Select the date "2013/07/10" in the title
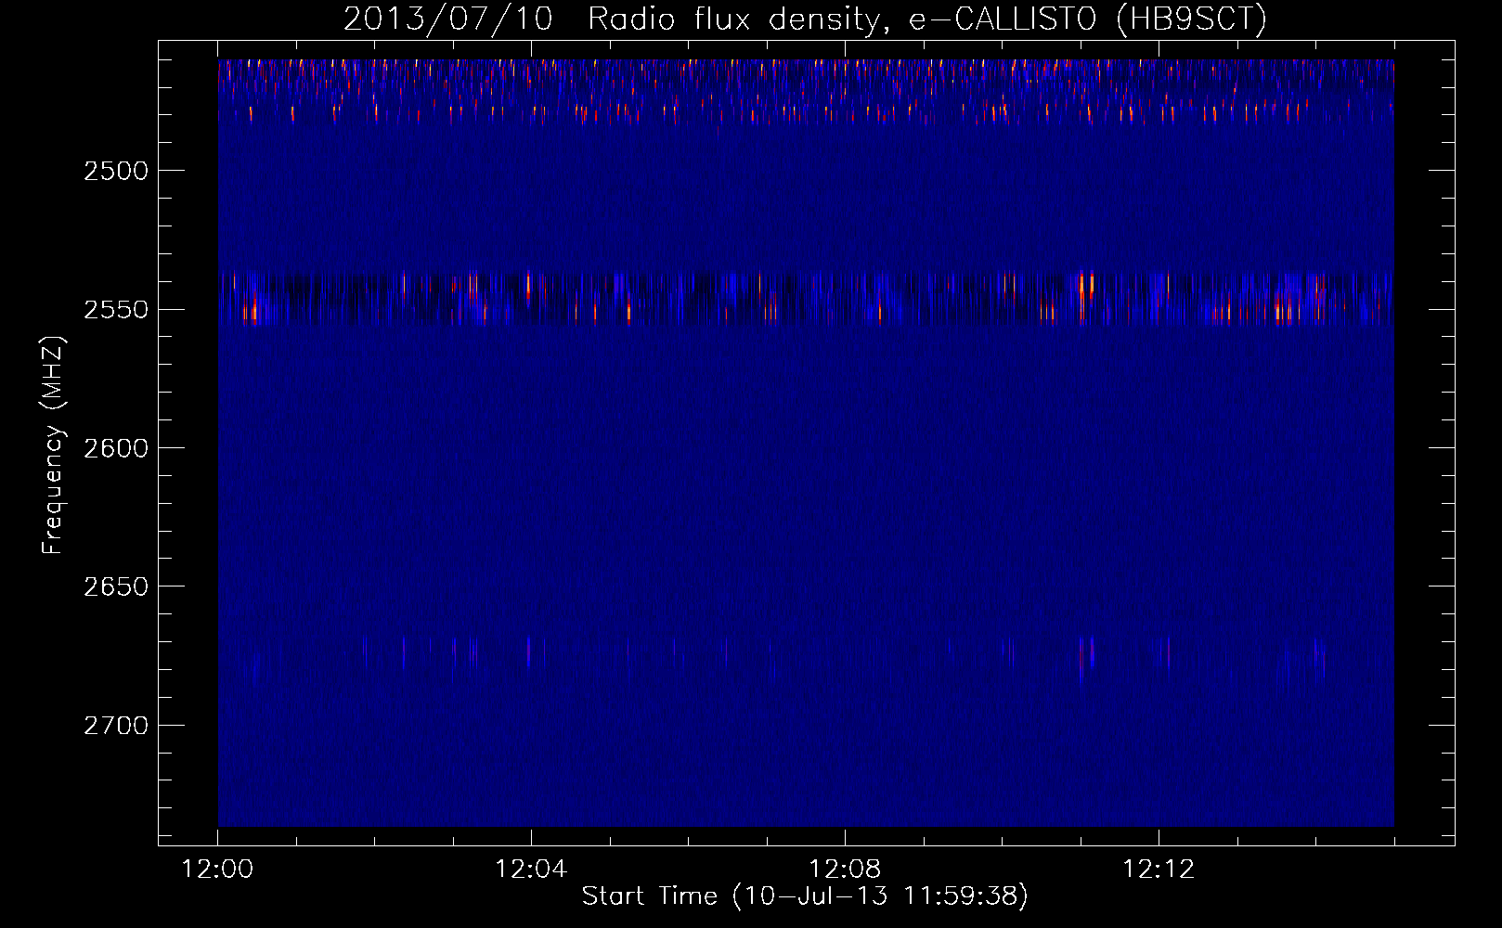 tap(448, 19)
